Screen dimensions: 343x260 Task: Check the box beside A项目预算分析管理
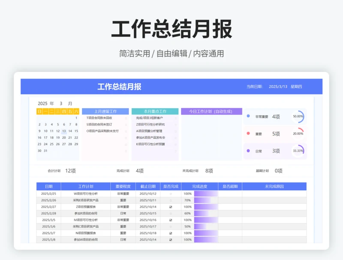(x=176, y=131)
